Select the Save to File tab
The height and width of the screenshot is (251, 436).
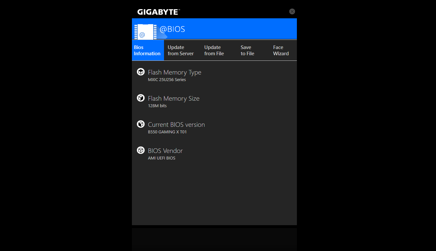247,50
